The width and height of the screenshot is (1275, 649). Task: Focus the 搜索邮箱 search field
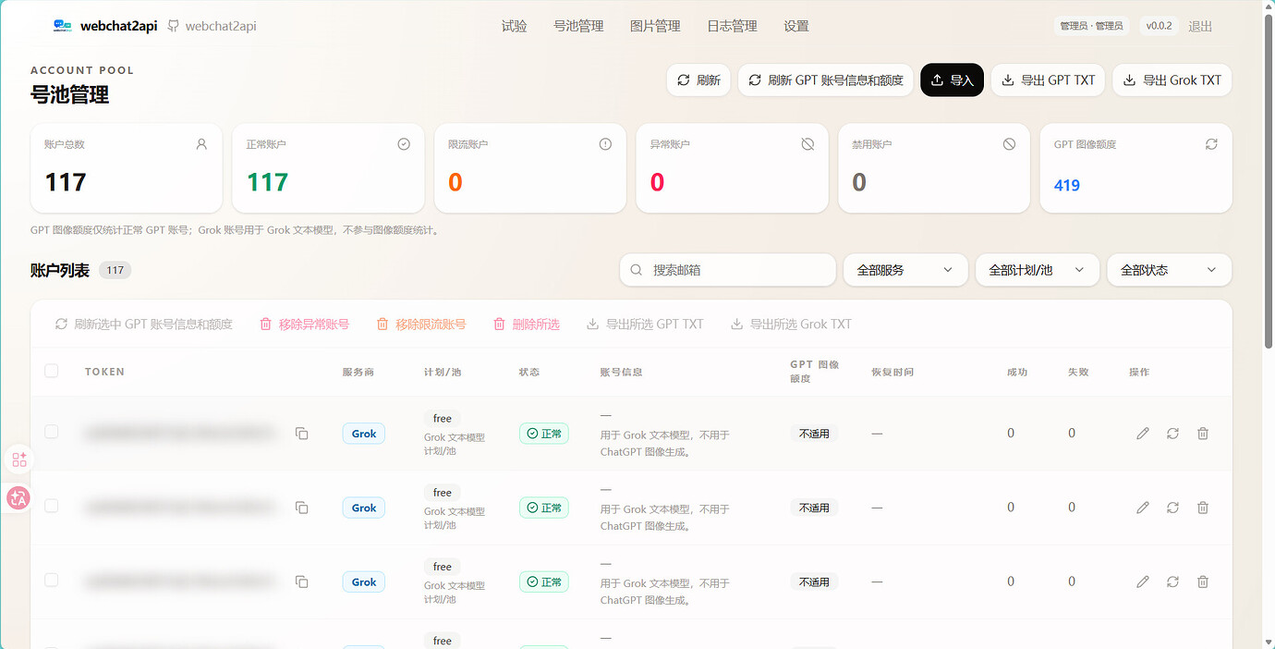[x=728, y=270]
